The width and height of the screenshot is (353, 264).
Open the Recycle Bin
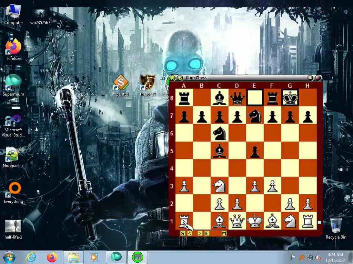pos(336,228)
